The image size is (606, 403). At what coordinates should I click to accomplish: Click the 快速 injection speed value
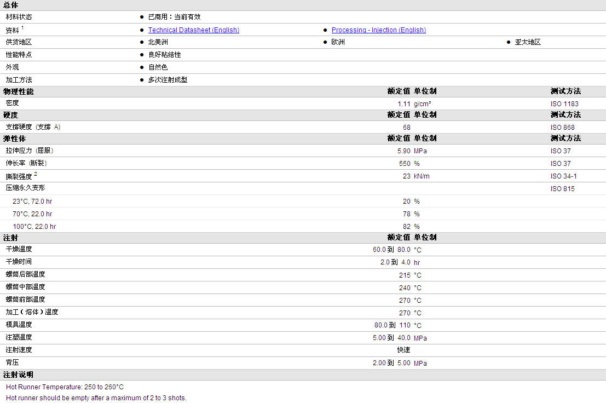pyautogui.click(x=404, y=350)
